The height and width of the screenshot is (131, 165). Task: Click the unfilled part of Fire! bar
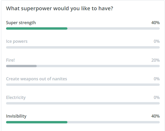coord(98,66)
